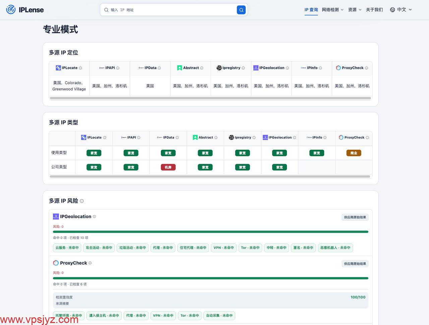This screenshot has height=325, width=429.
Task: Click info icon beside IPGeolocation in 定位 table
Action: pos(287,68)
